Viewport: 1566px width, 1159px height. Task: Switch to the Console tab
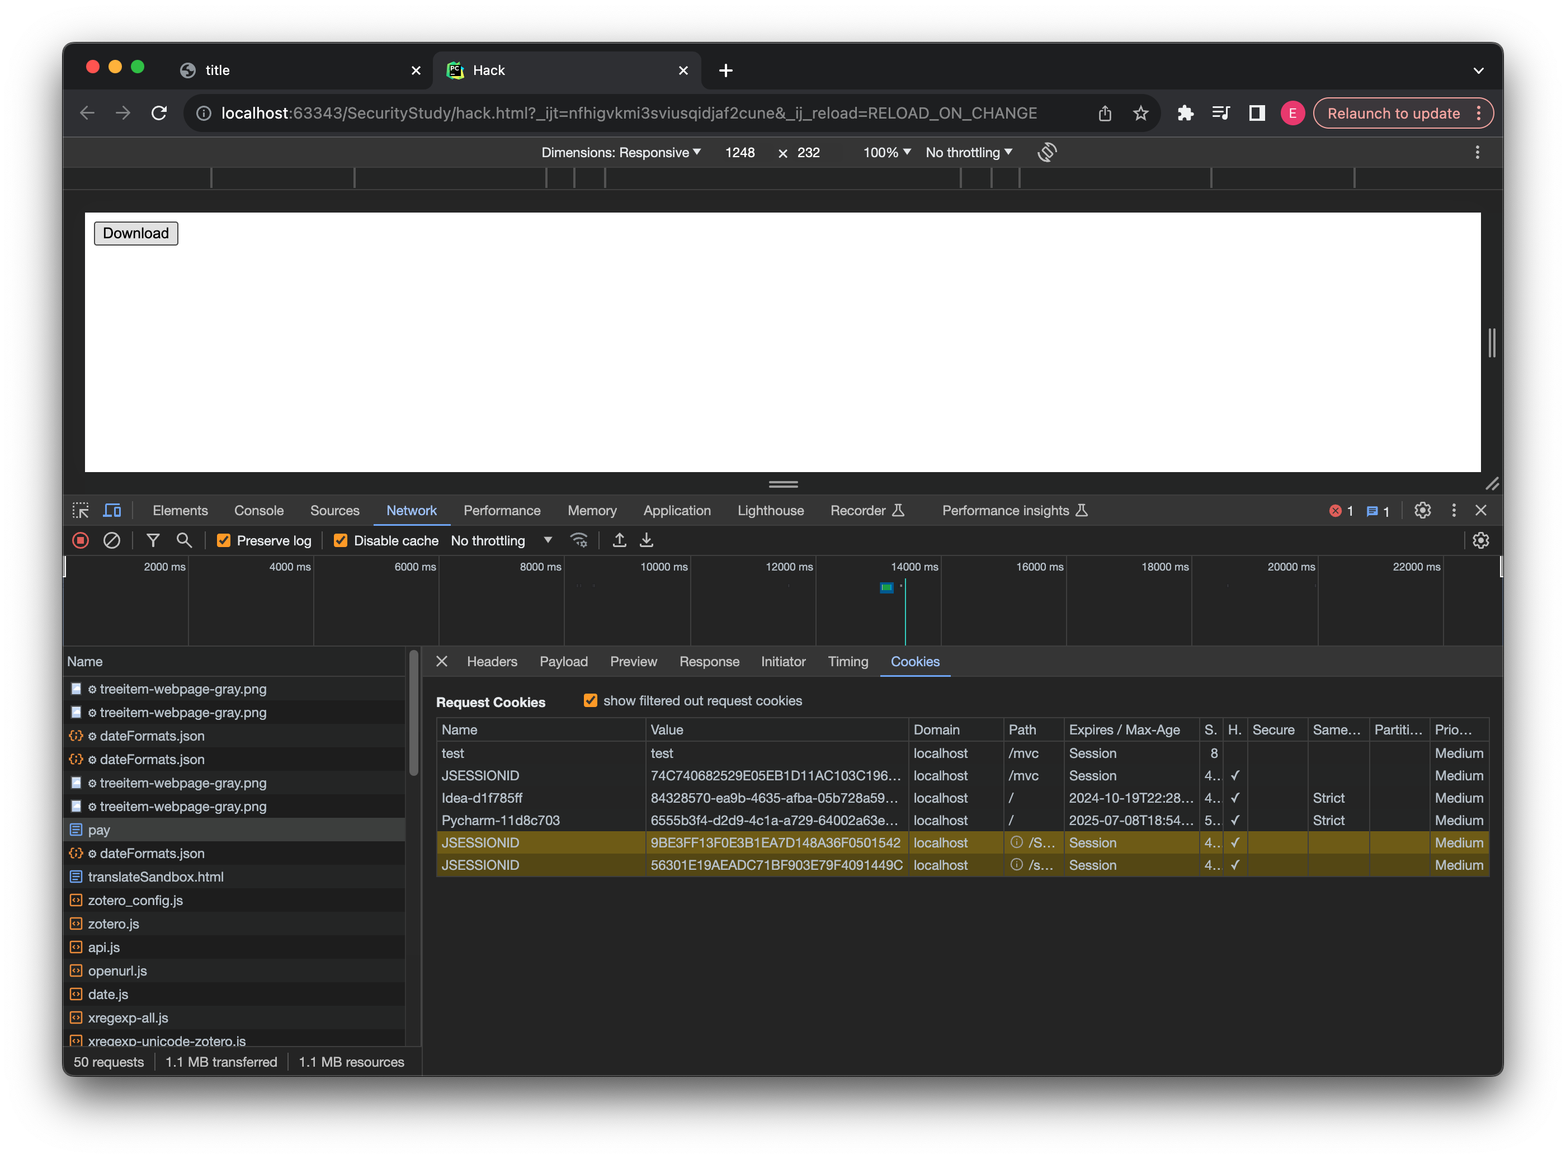click(259, 511)
